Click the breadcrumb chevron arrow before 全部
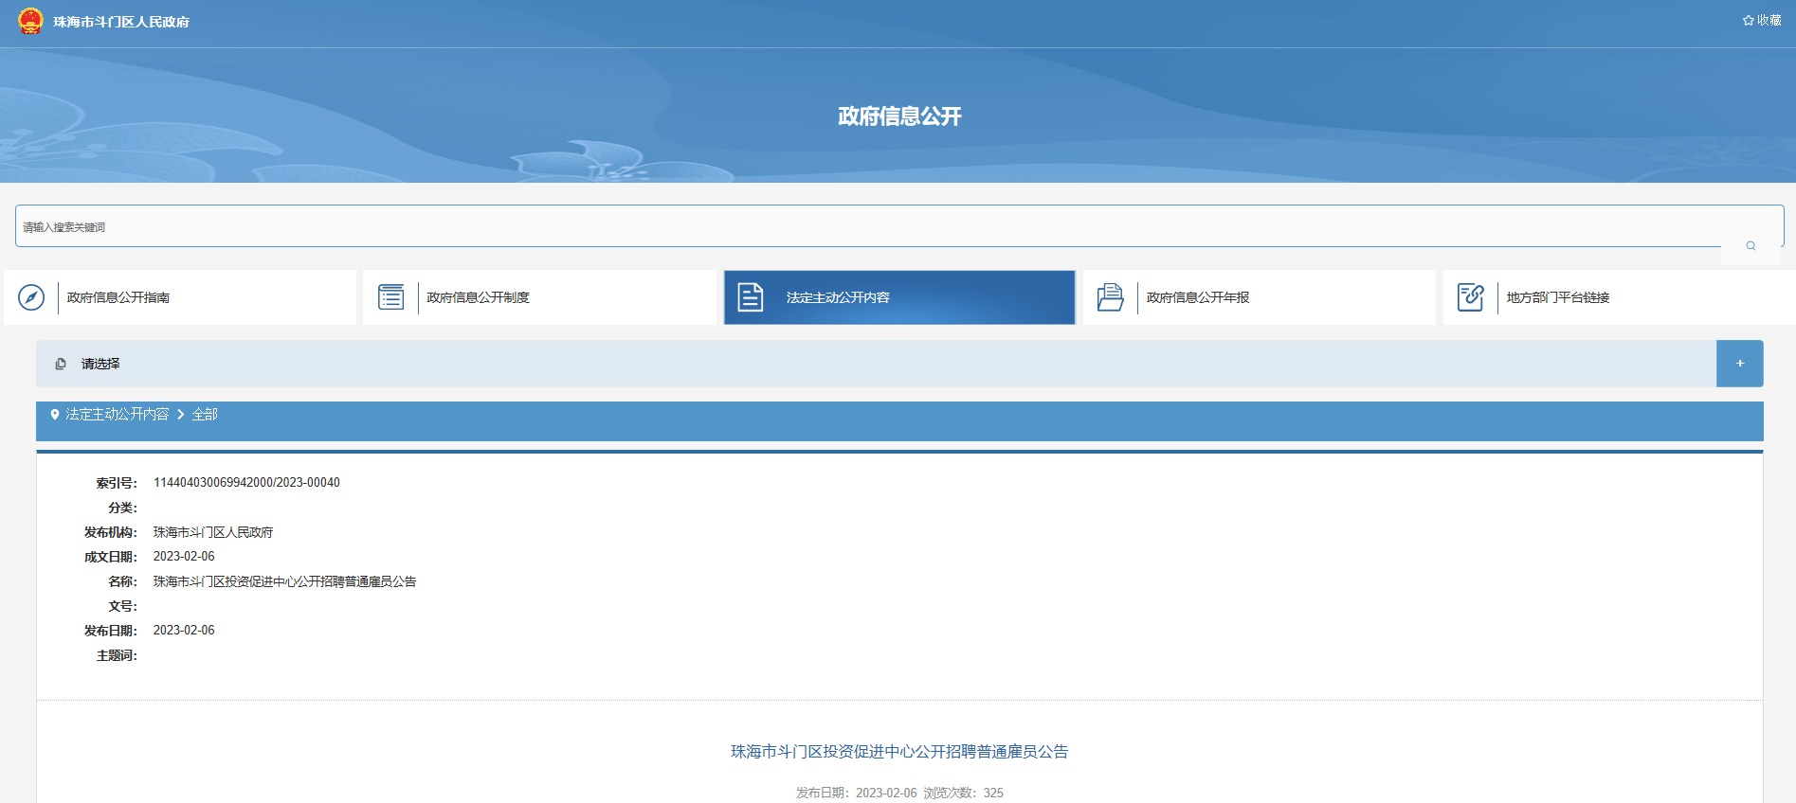Screen dimensions: 1796x803 (x=181, y=415)
